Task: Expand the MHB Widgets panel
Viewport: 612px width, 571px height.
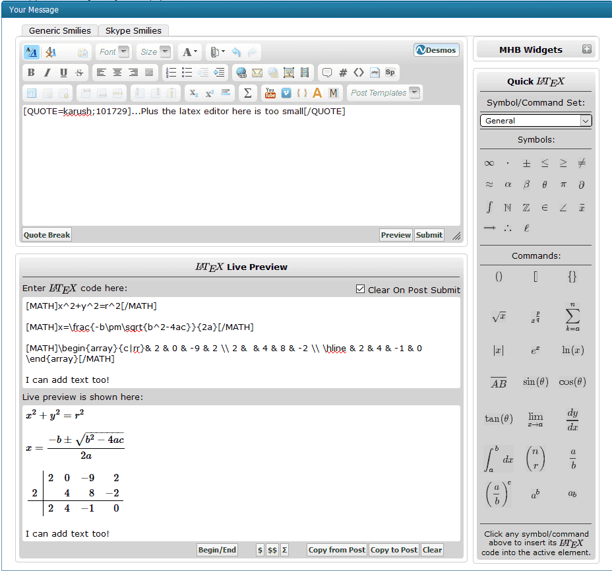Action: point(586,50)
